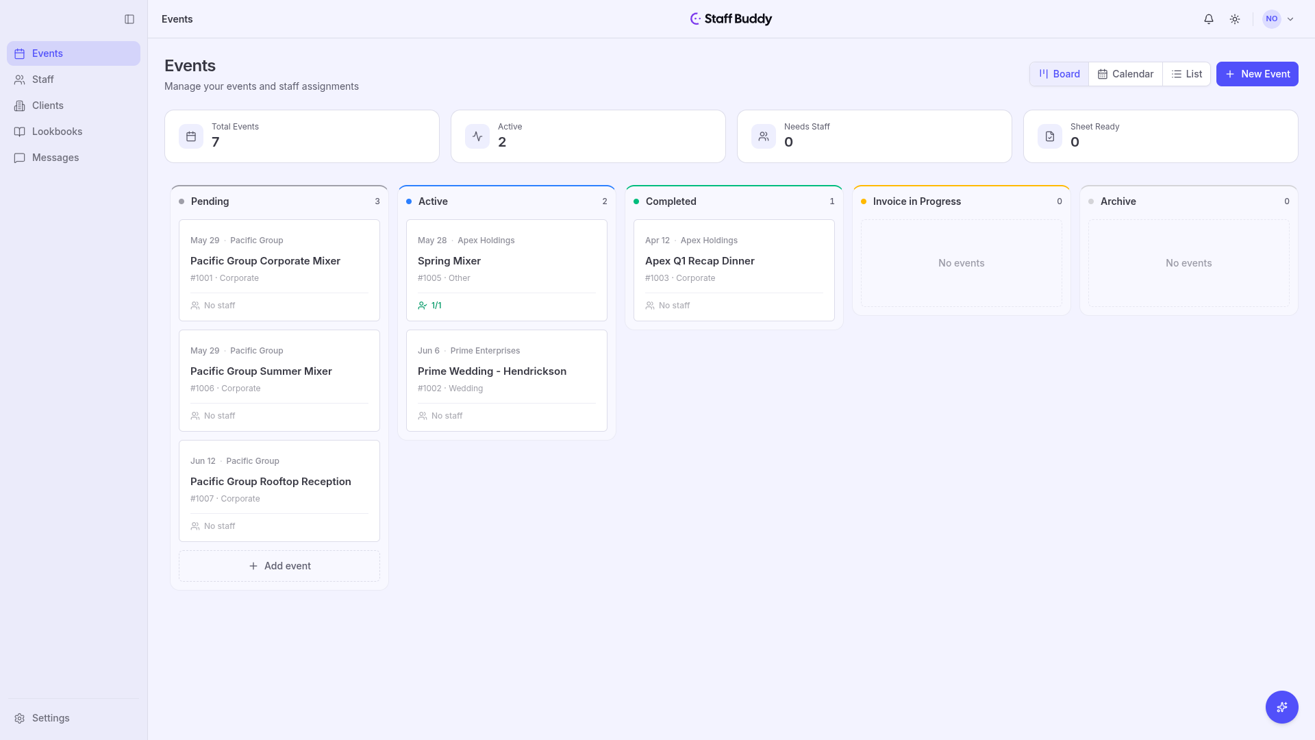Click the Completed column header
This screenshot has width=1315, height=740.
point(734,201)
